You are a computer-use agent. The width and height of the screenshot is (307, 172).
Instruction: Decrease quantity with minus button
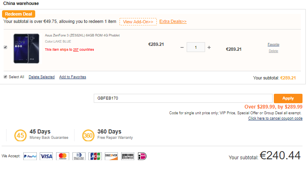182,48
